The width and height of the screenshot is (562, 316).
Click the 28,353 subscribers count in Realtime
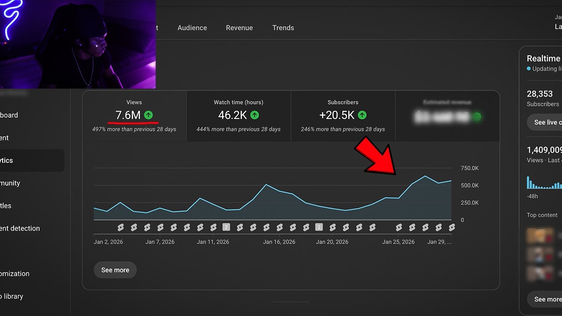pyautogui.click(x=540, y=93)
